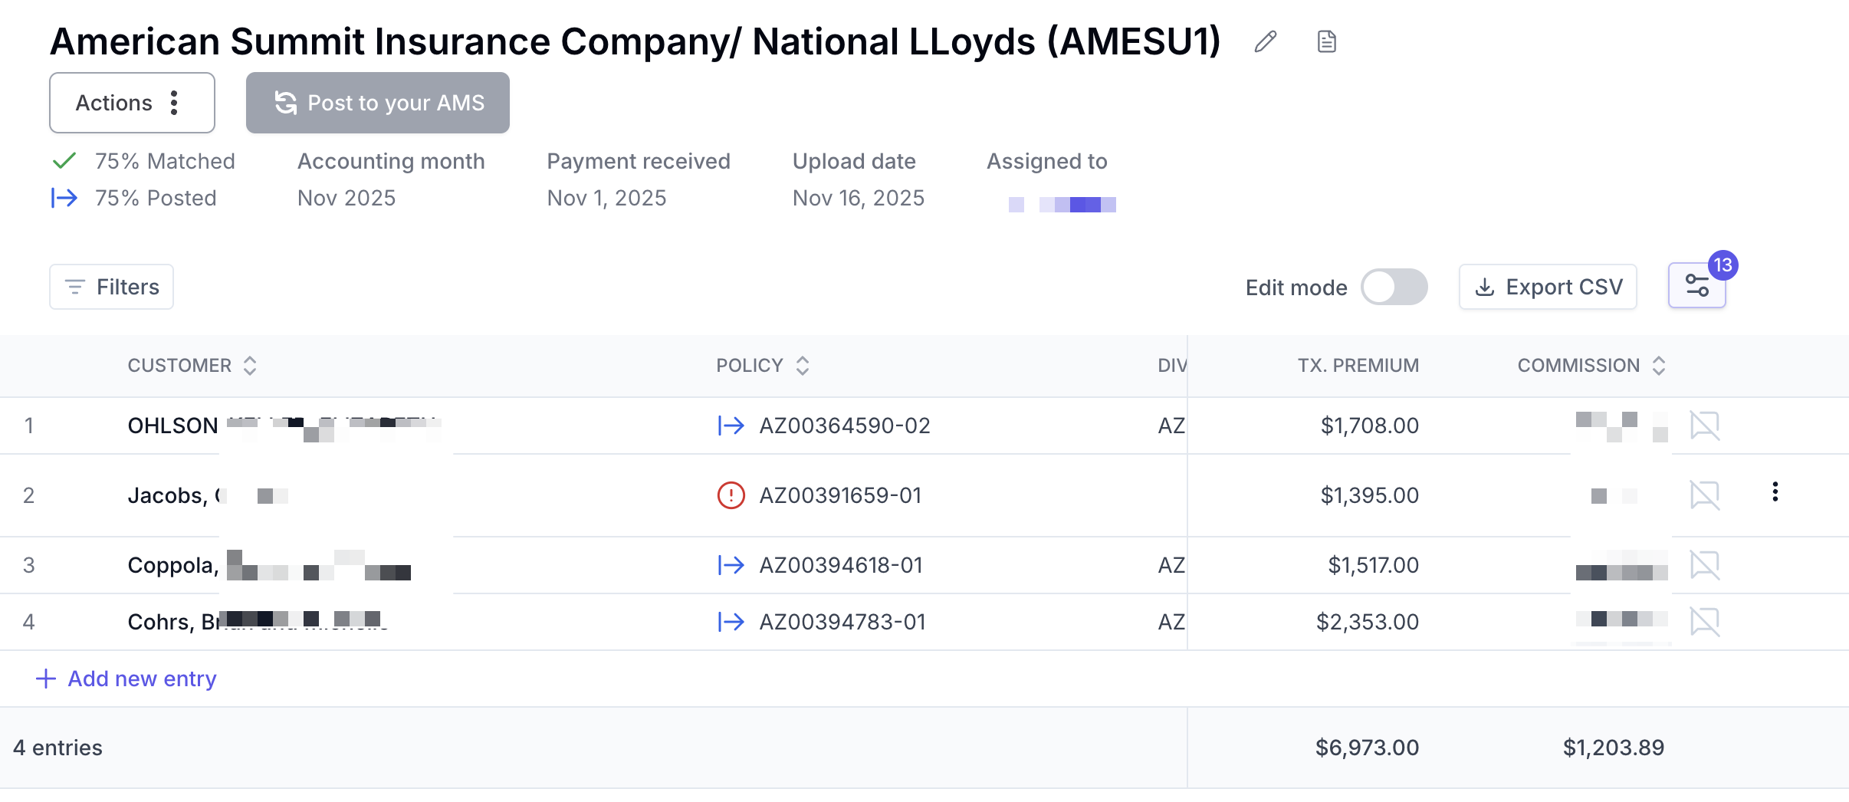Click the $2,353.00 premium cell

[x=1368, y=622]
